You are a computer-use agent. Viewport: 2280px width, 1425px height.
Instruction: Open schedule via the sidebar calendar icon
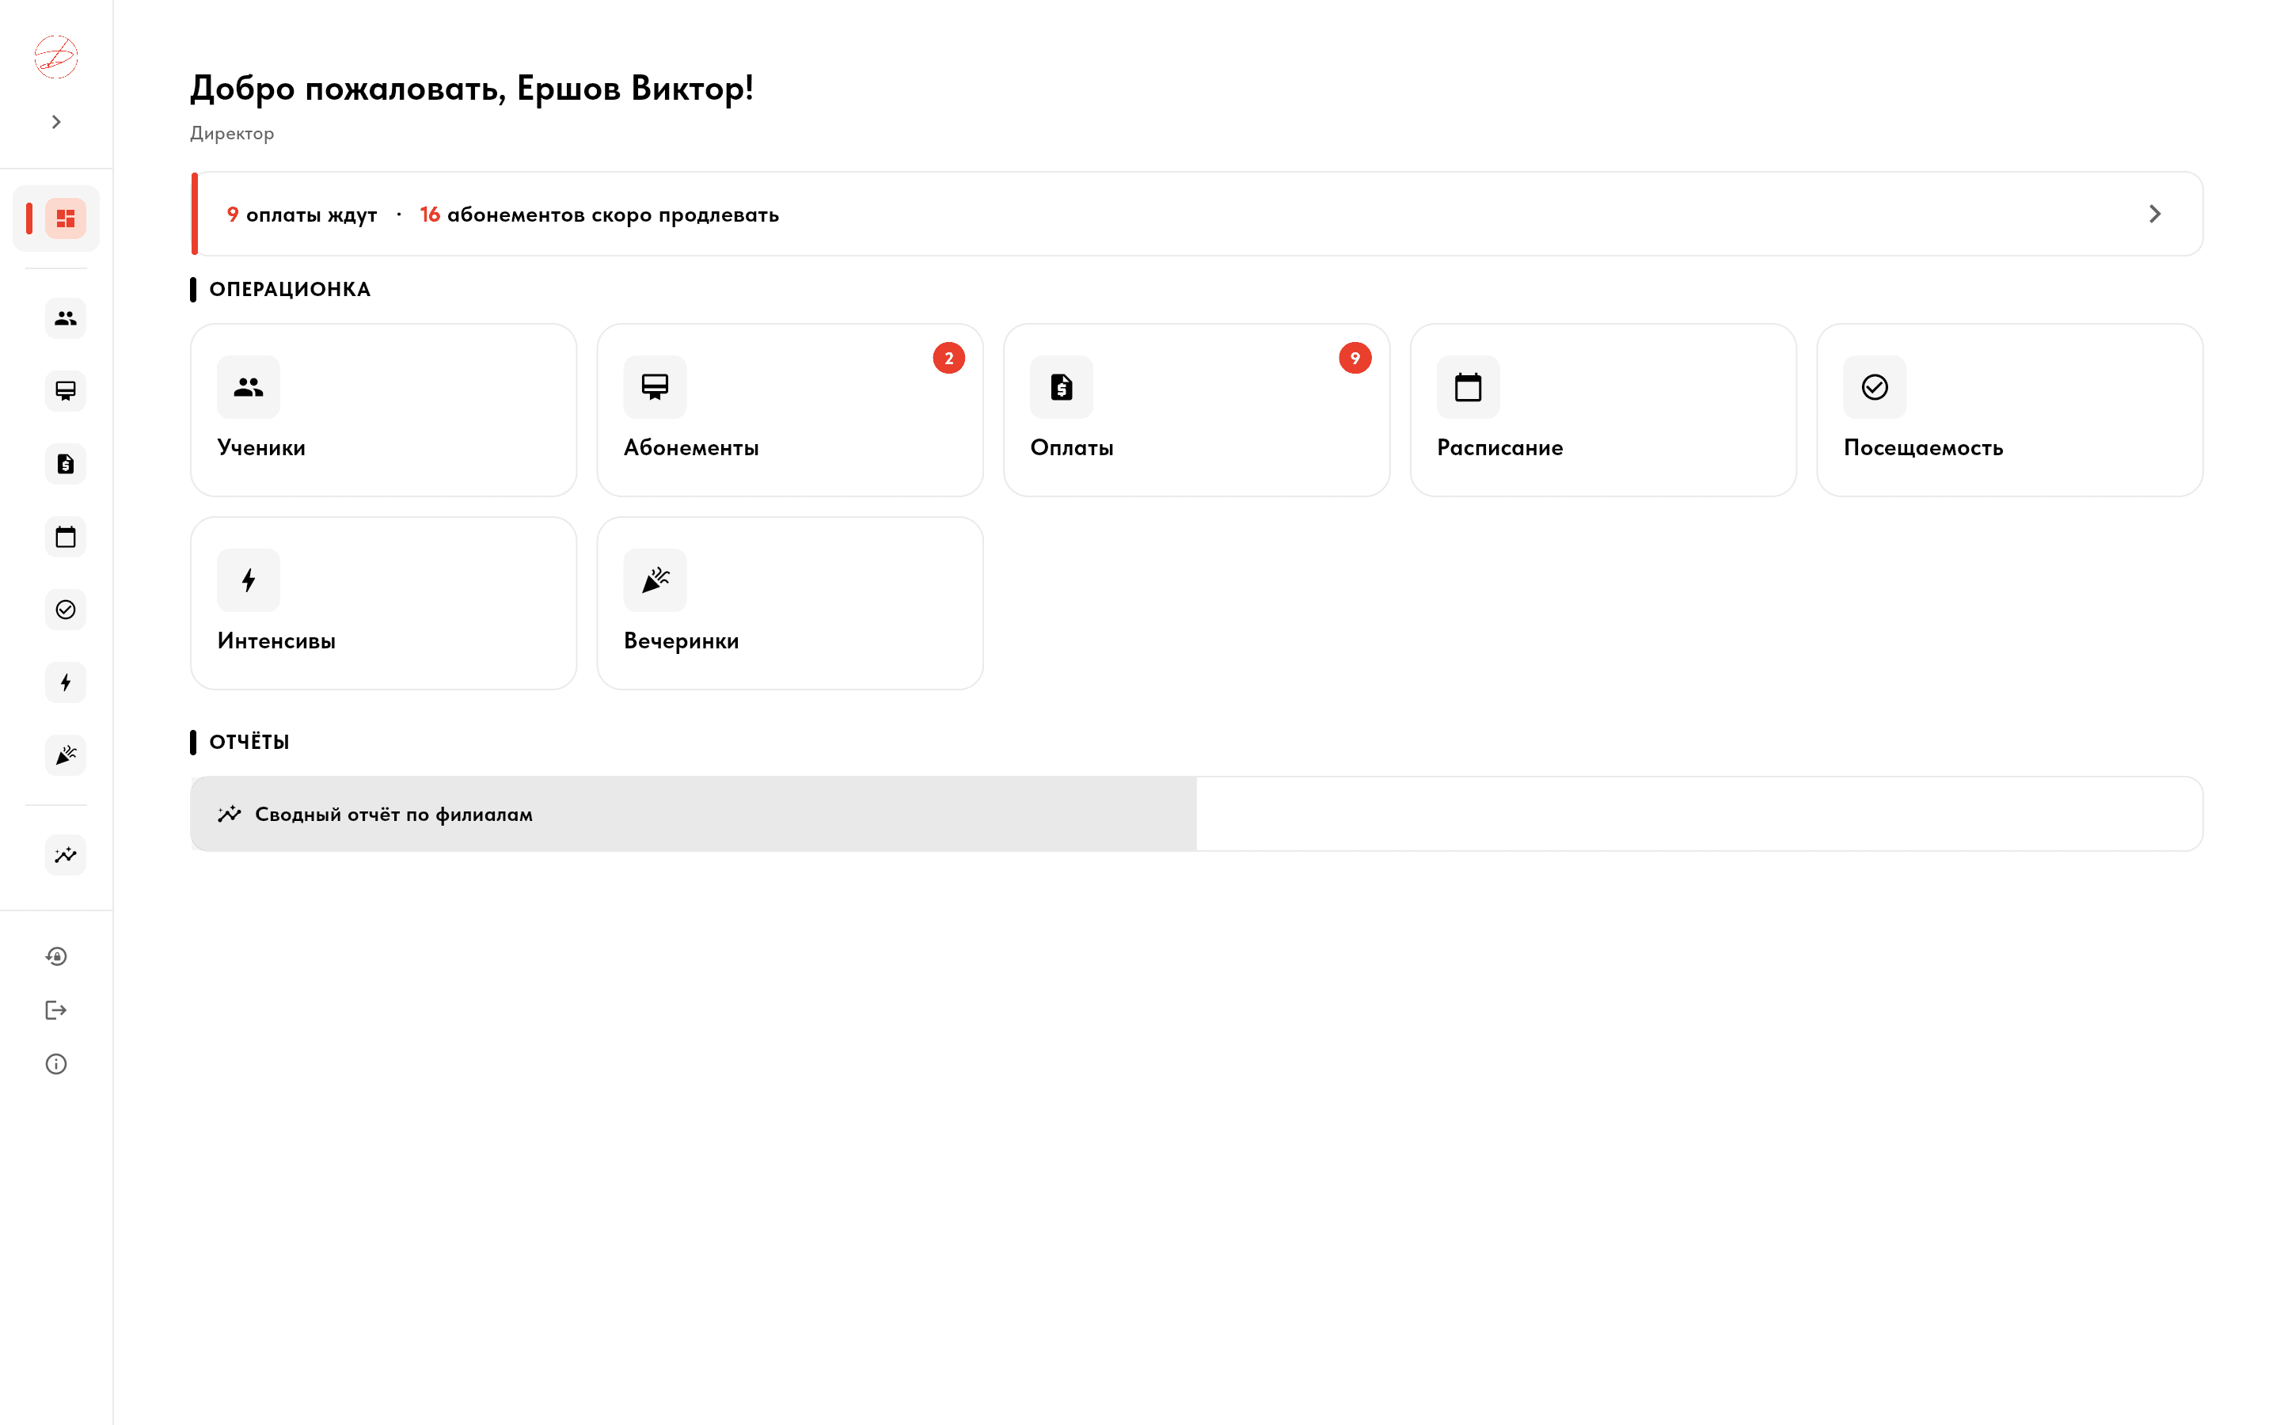[x=65, y=538]
